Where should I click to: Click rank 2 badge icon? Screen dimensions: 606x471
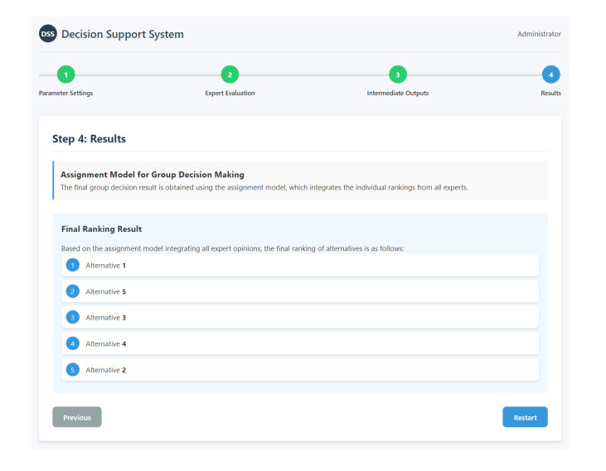click(73, 291)
